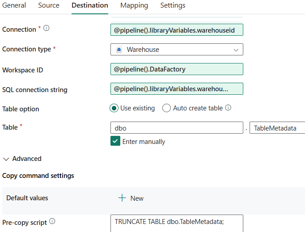Click the Workspace ID field

coord(177,69)
